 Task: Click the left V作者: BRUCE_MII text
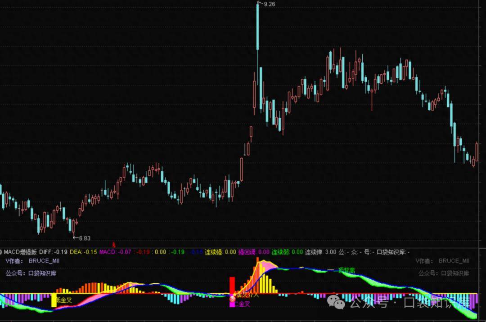pyautogui.click(x=32, y=261)
